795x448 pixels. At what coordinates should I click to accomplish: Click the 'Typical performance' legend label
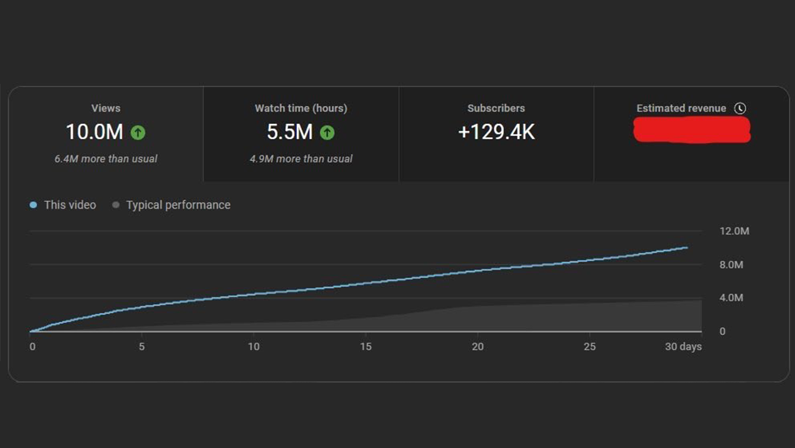(178, 205)
